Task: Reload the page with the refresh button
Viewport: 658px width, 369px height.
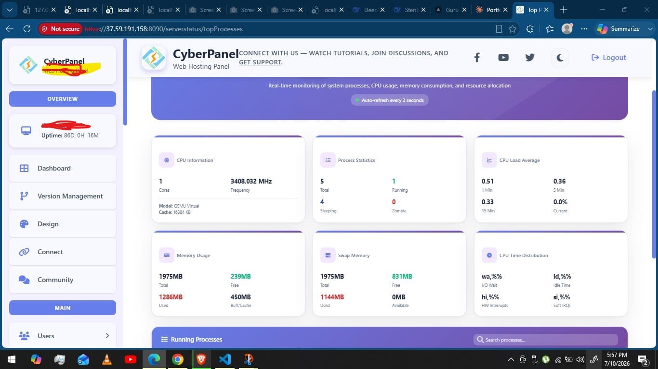Action: (x=27, y=29)
